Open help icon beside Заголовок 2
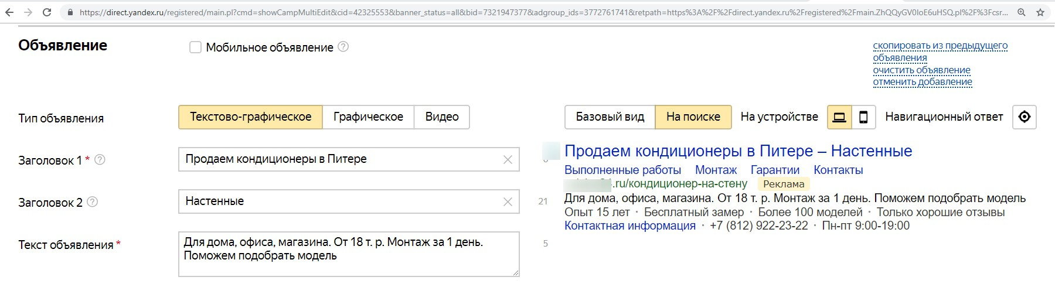Screen dimensions: 1055x287 [x=92, y=201]
